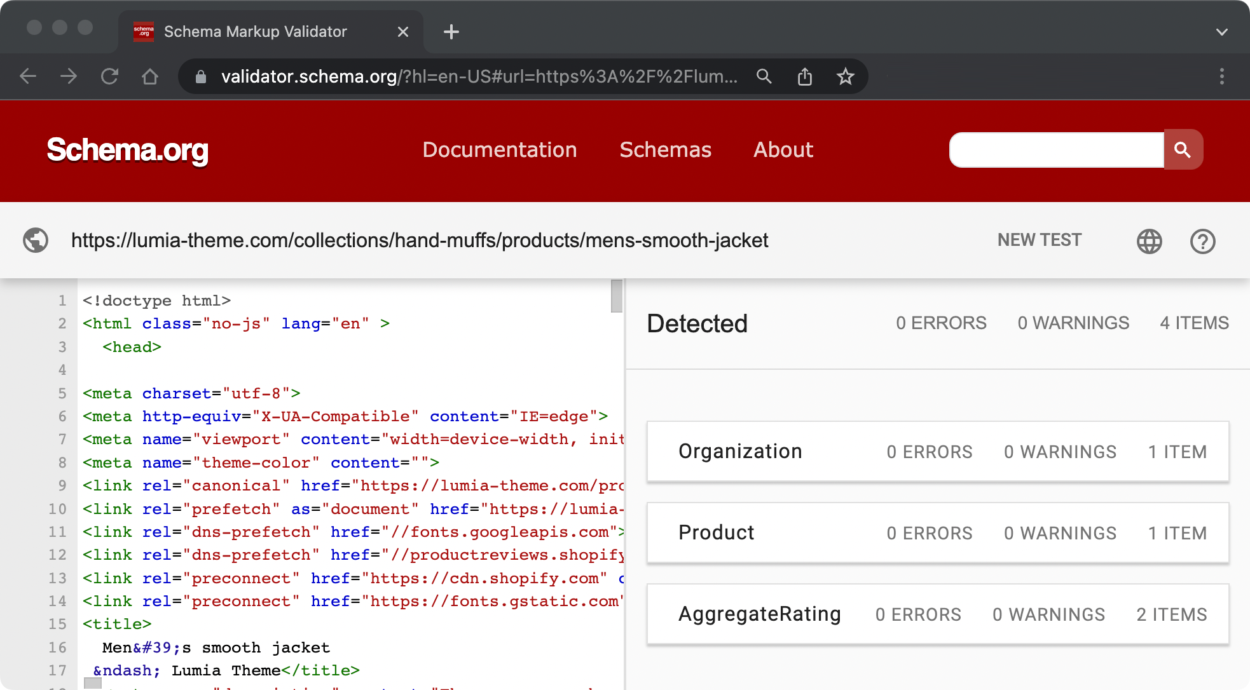The image size is (1250, 690).
Task: Click the share icon in address bar
Action: pos(805,77)
